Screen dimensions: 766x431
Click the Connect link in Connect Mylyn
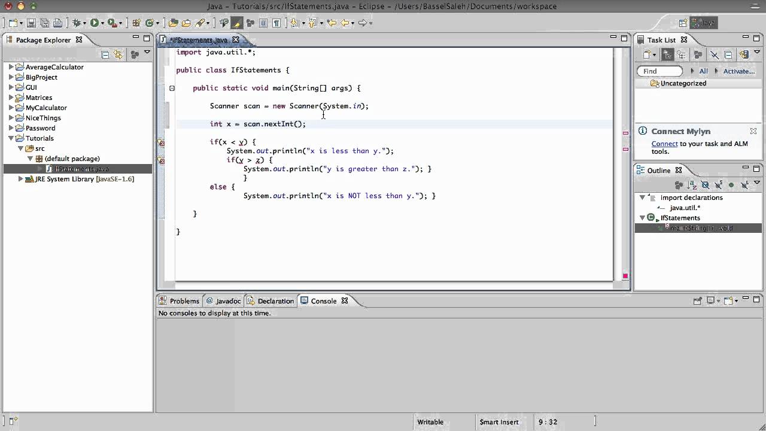664,144
